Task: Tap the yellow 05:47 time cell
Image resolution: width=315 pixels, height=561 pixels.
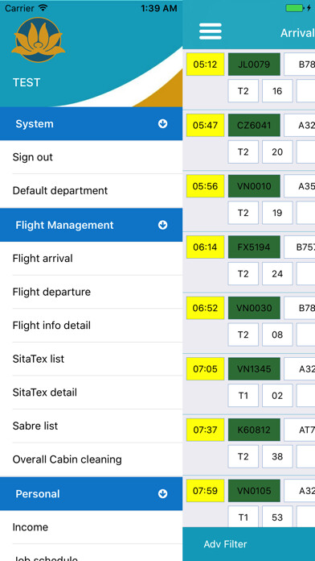Action: tap(205, 125)
